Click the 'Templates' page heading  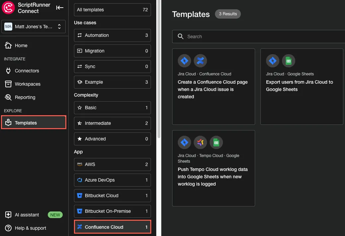click(x=191, y=14)
